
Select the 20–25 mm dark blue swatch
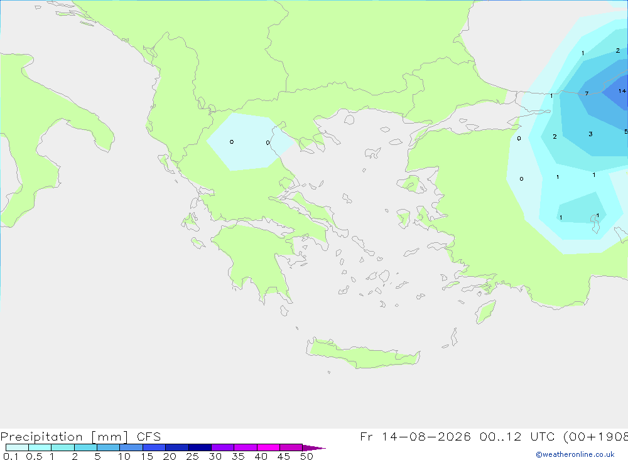point(176,447)
